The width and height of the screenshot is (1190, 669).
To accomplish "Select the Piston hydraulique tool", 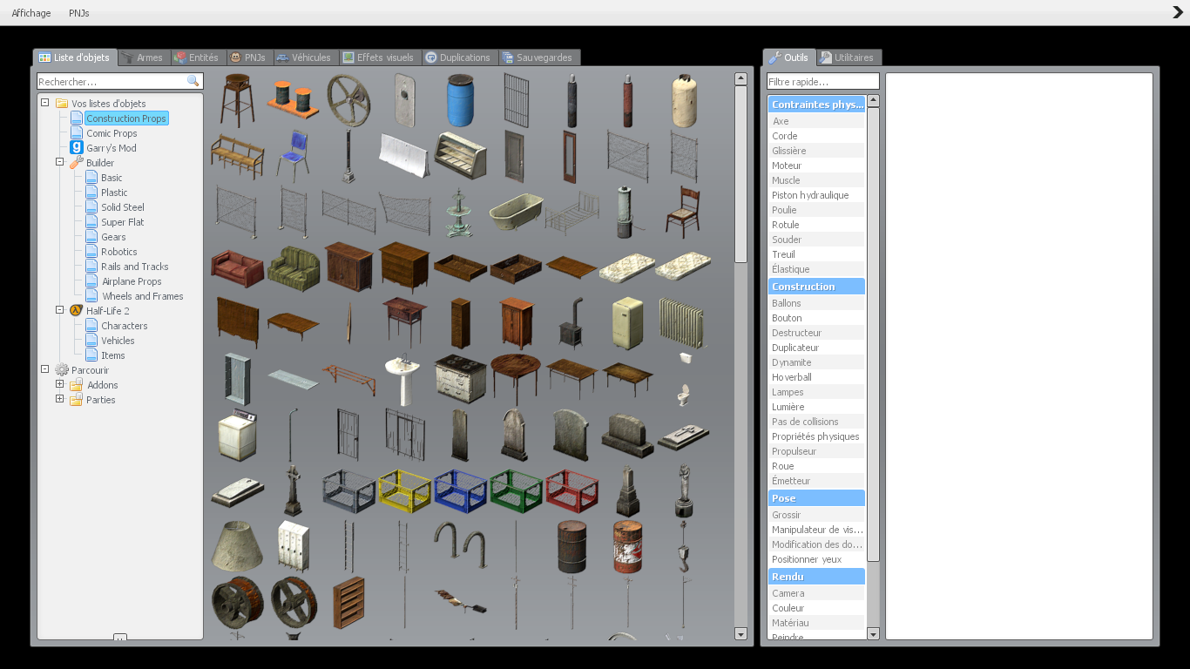I will tap(816, 195).
